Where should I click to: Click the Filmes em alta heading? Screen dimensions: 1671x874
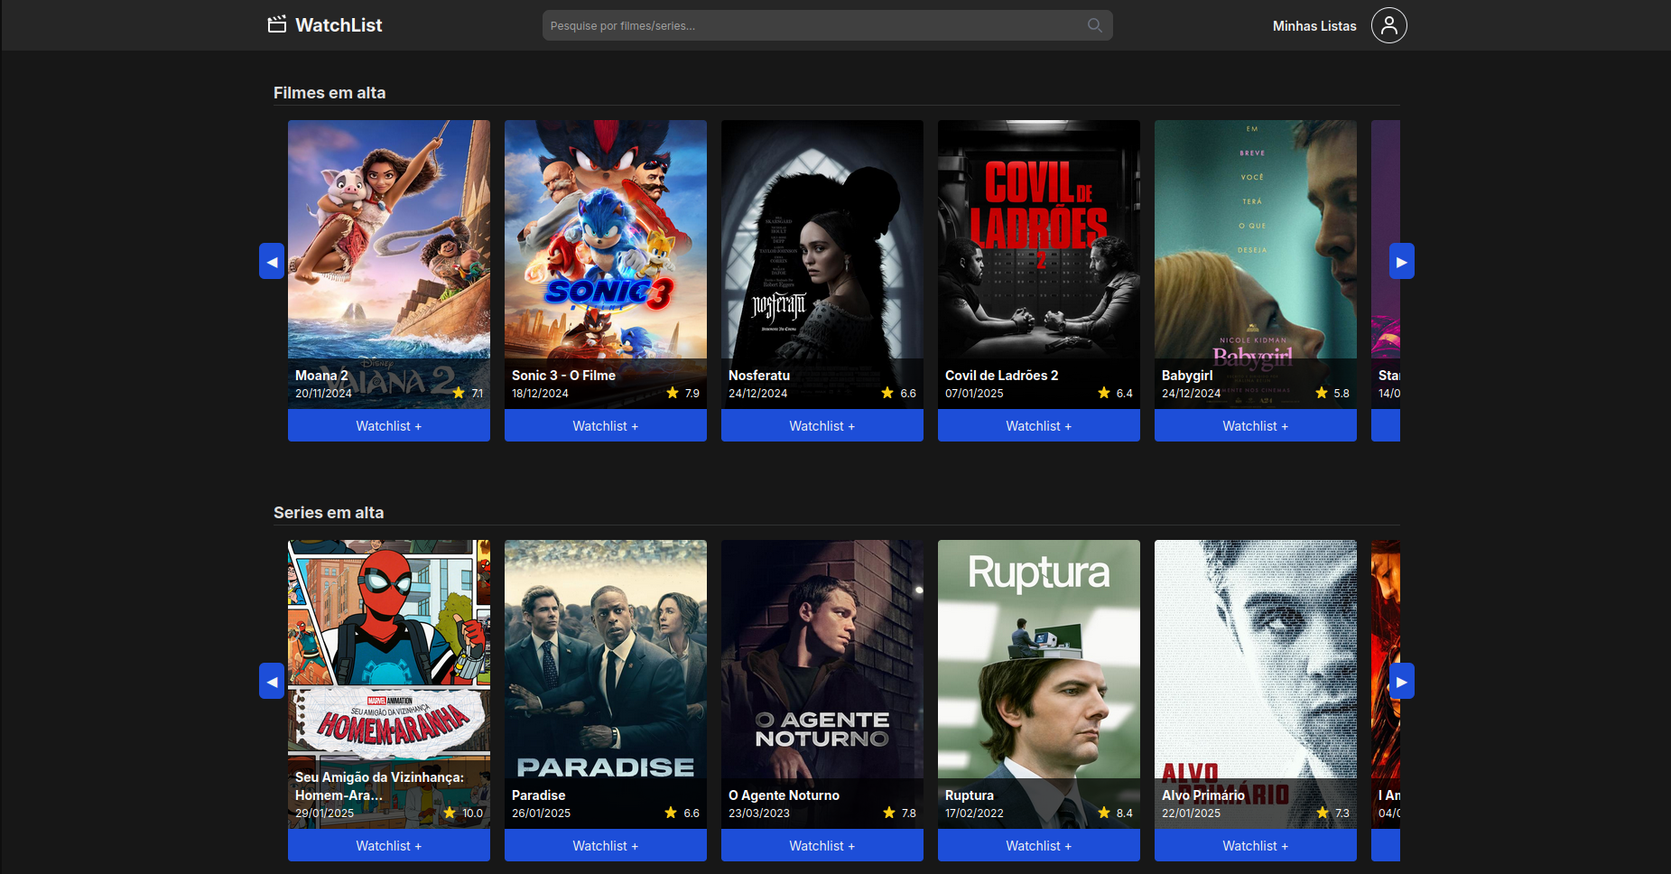coord(330,92)
